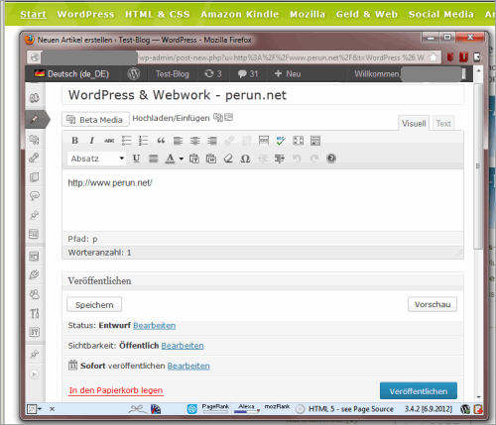The height and width of the screenshot is (425, 496).
Task: Open text color dropdown arrow
Action: [x=182, y=159]
